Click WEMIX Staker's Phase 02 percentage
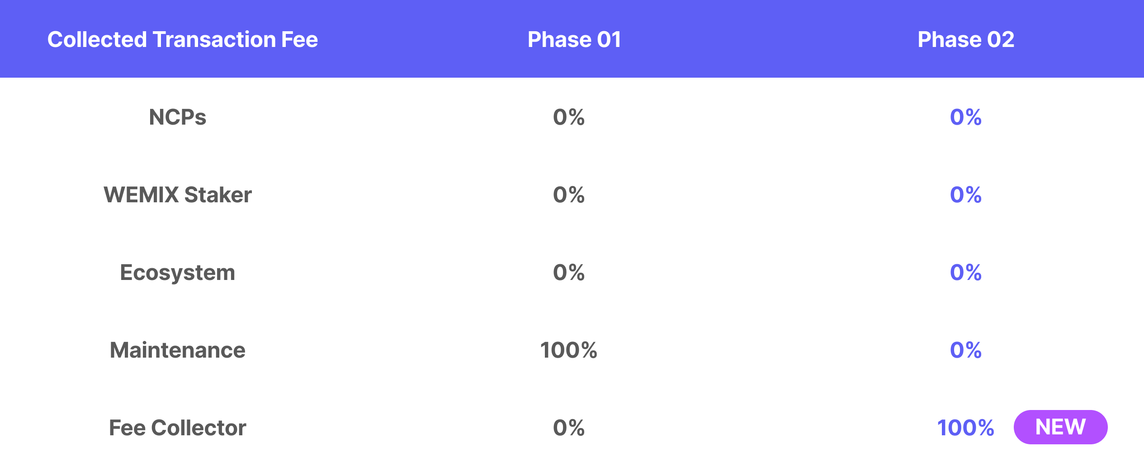Screen dimensions: 1144x466 (966, 195)
